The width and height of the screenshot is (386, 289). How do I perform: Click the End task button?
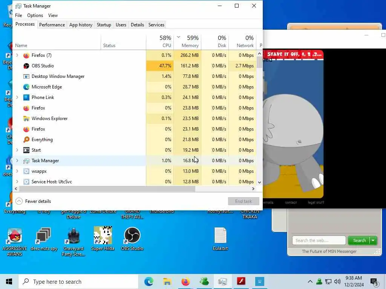pos(244,201)
